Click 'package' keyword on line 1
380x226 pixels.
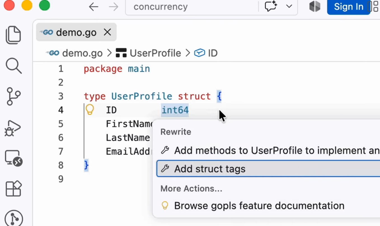pyautogui.click(x=103, y=69)
